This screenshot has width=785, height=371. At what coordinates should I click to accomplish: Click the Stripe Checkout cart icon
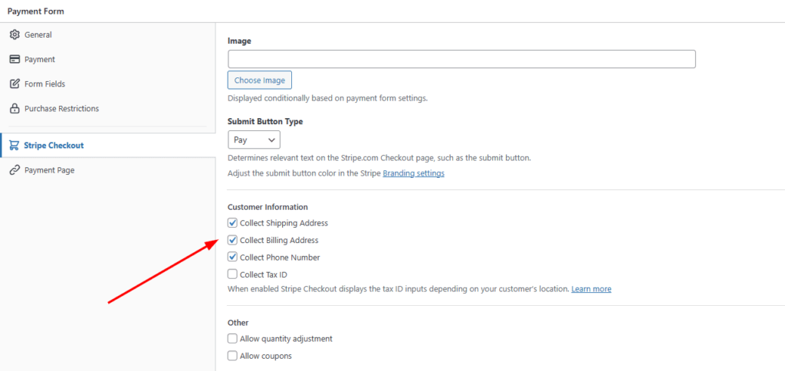[x=15, y=145]
